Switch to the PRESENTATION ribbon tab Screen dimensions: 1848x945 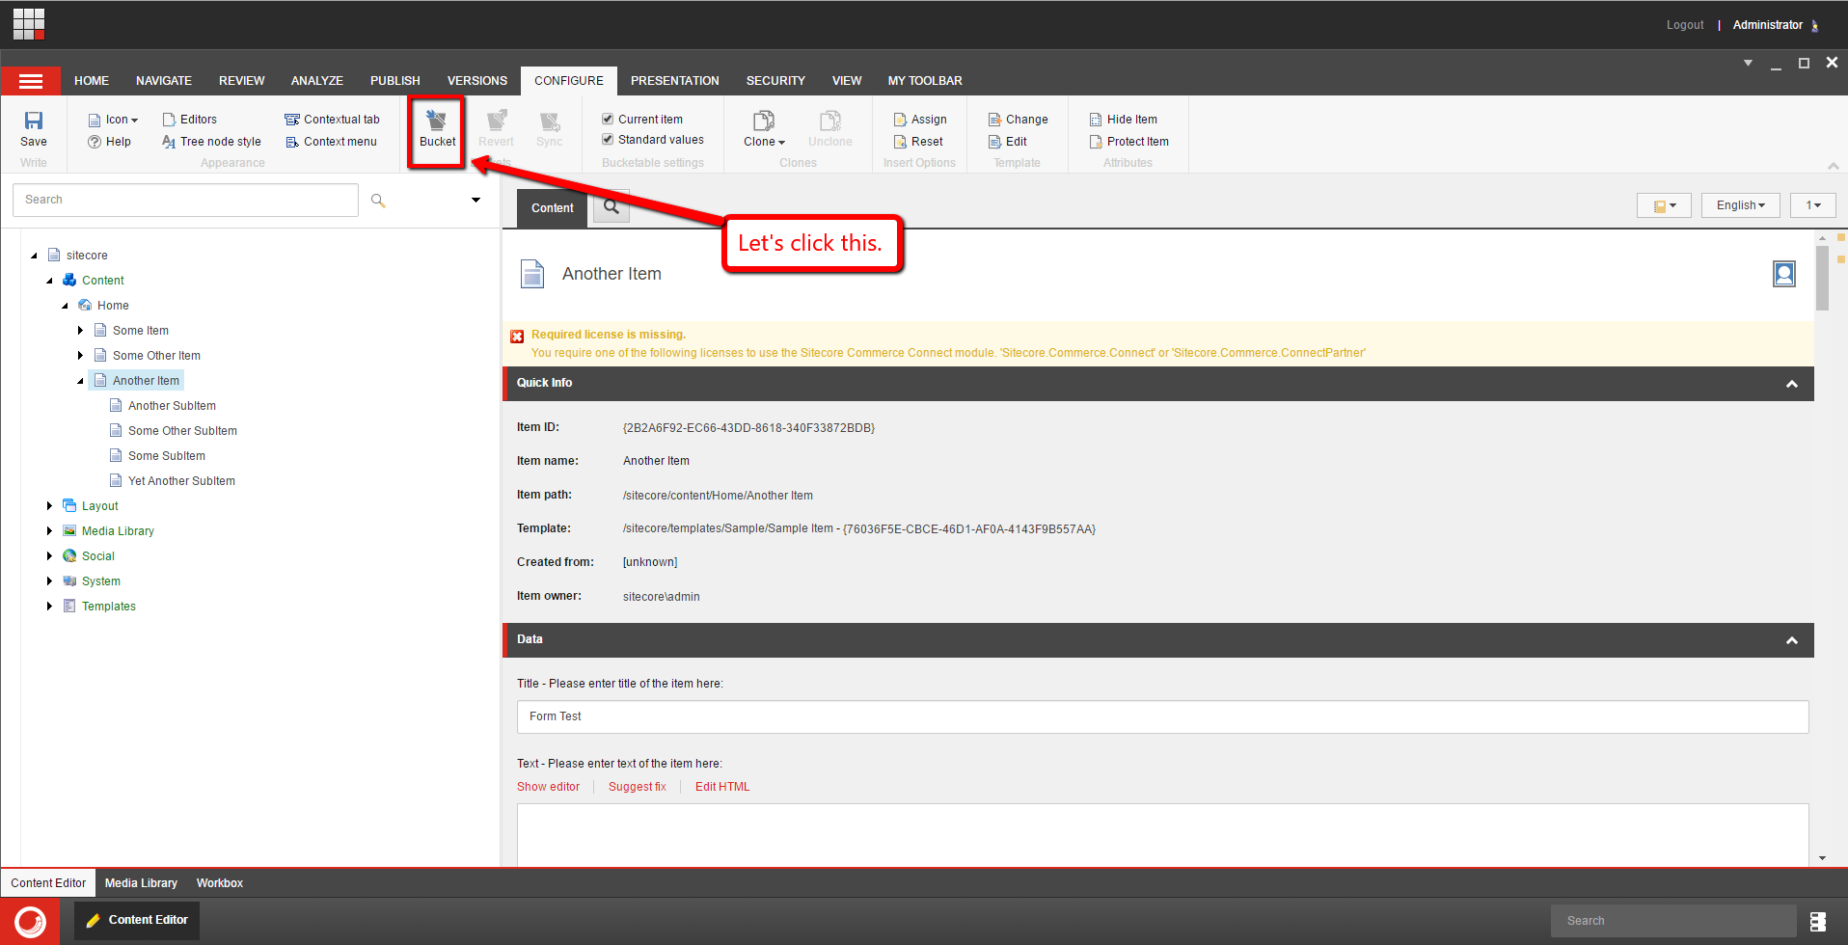point(674,81)
